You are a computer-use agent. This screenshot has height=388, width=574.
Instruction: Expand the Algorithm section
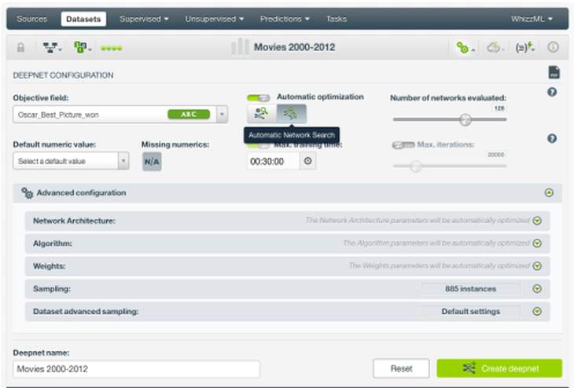pyautogui.click(x=537, y=243)
